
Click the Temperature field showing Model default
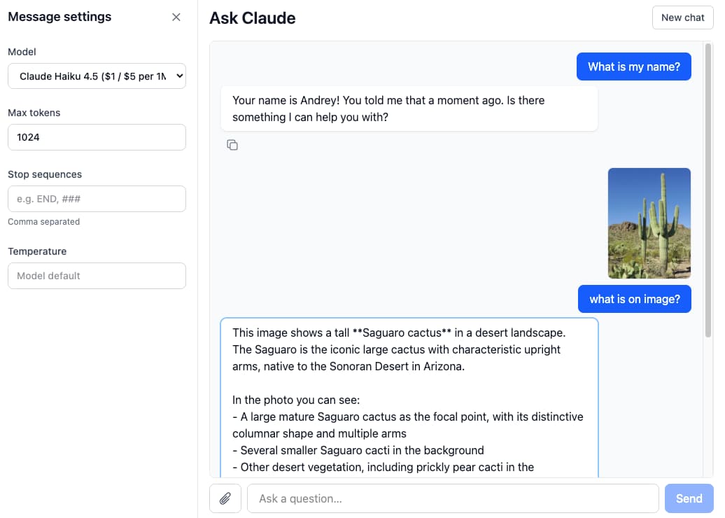pos(97,276)
